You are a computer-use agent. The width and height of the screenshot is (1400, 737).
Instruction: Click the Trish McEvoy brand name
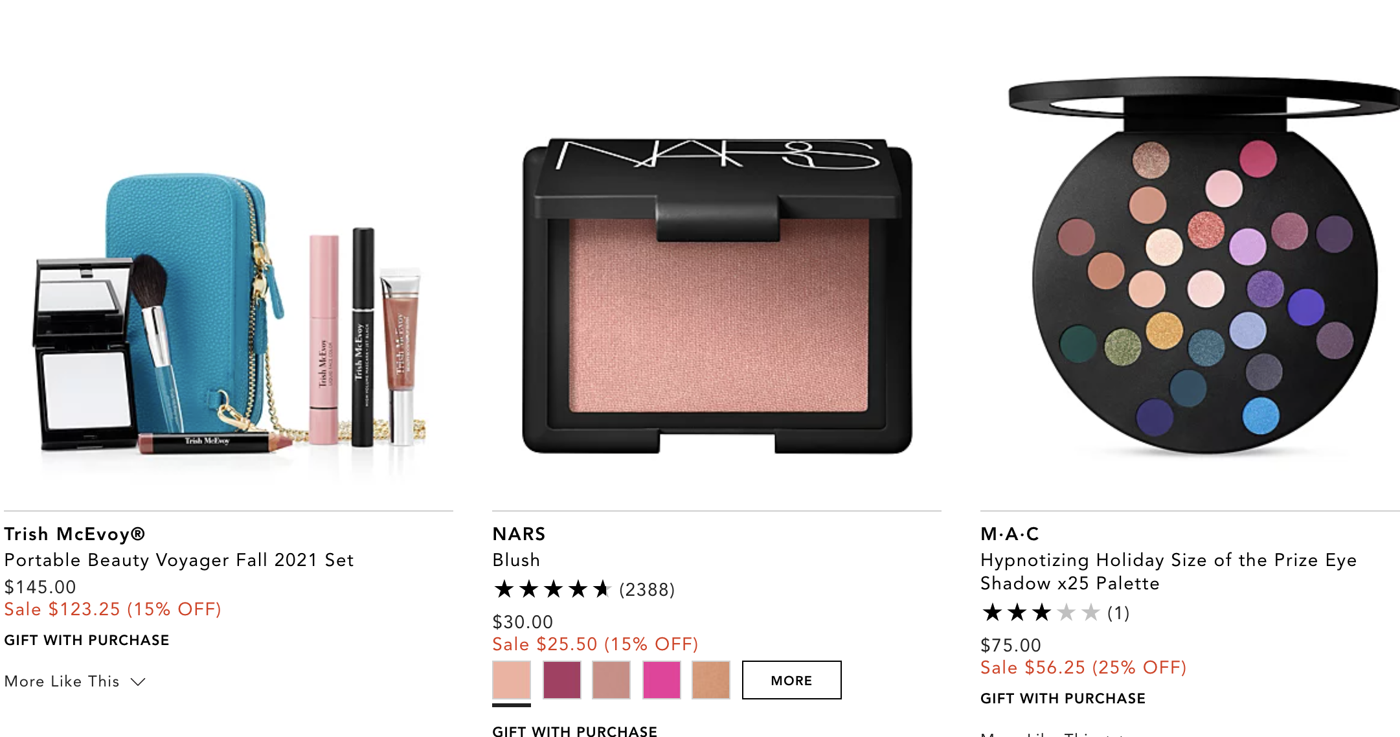(74, 534)
